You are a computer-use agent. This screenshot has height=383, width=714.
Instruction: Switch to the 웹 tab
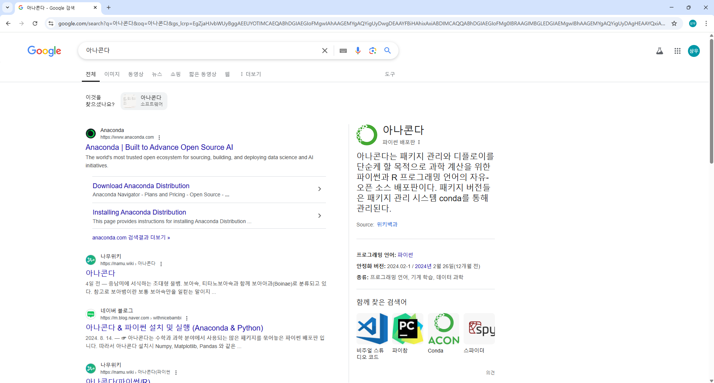pos(227,74)
